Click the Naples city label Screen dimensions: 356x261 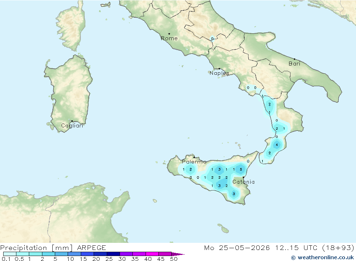[x=219, y=73]
